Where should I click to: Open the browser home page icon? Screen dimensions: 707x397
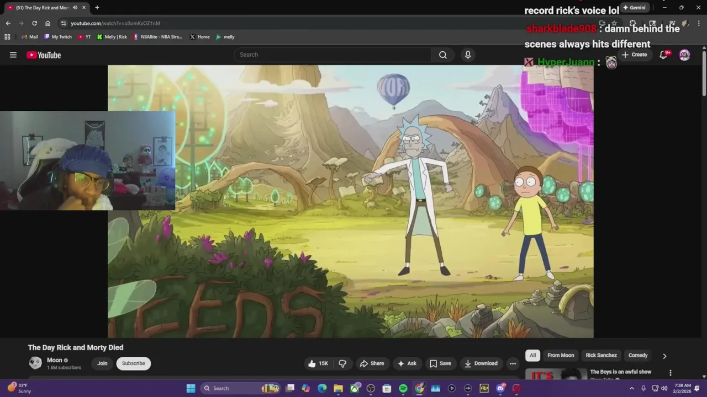pos(48,23)
